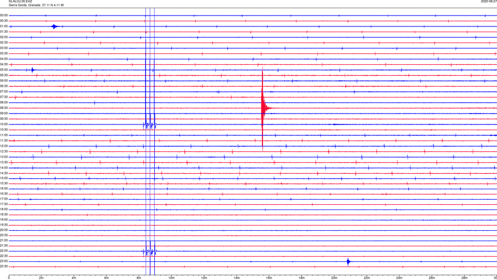Click the blue seismic event on 01:00 trace
Image resolution: width=497 pixels, height=280 pixels.
point(55,26)
